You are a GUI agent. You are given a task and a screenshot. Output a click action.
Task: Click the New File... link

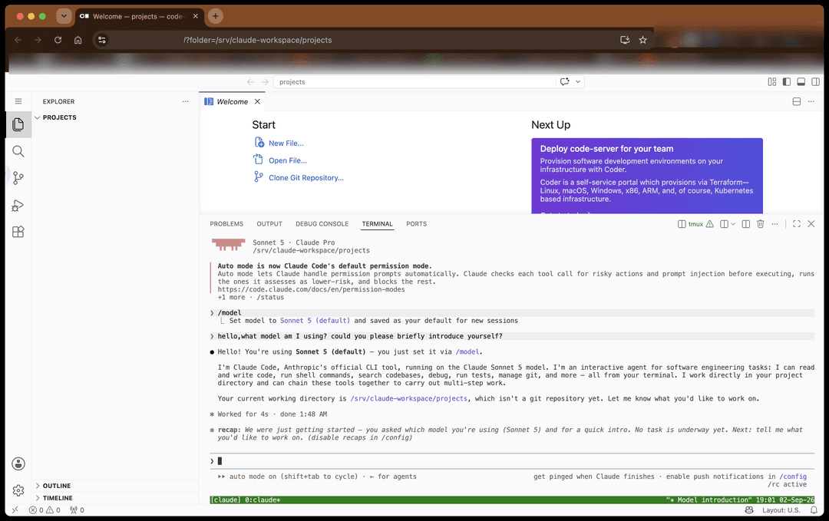(x=286, y=143)
